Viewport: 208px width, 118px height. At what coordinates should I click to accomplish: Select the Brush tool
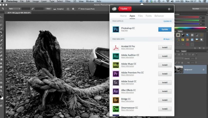pyautogui.click(x=1, y=44)
